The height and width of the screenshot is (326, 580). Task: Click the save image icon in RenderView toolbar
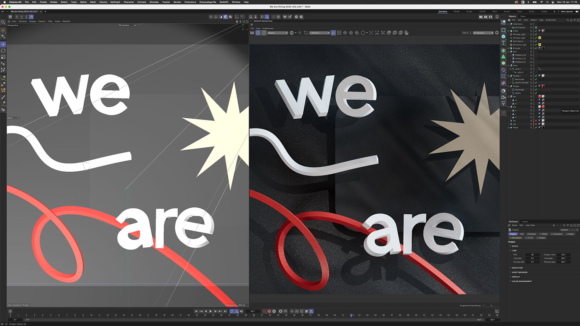pyautogui.click(x=389, y=33)
